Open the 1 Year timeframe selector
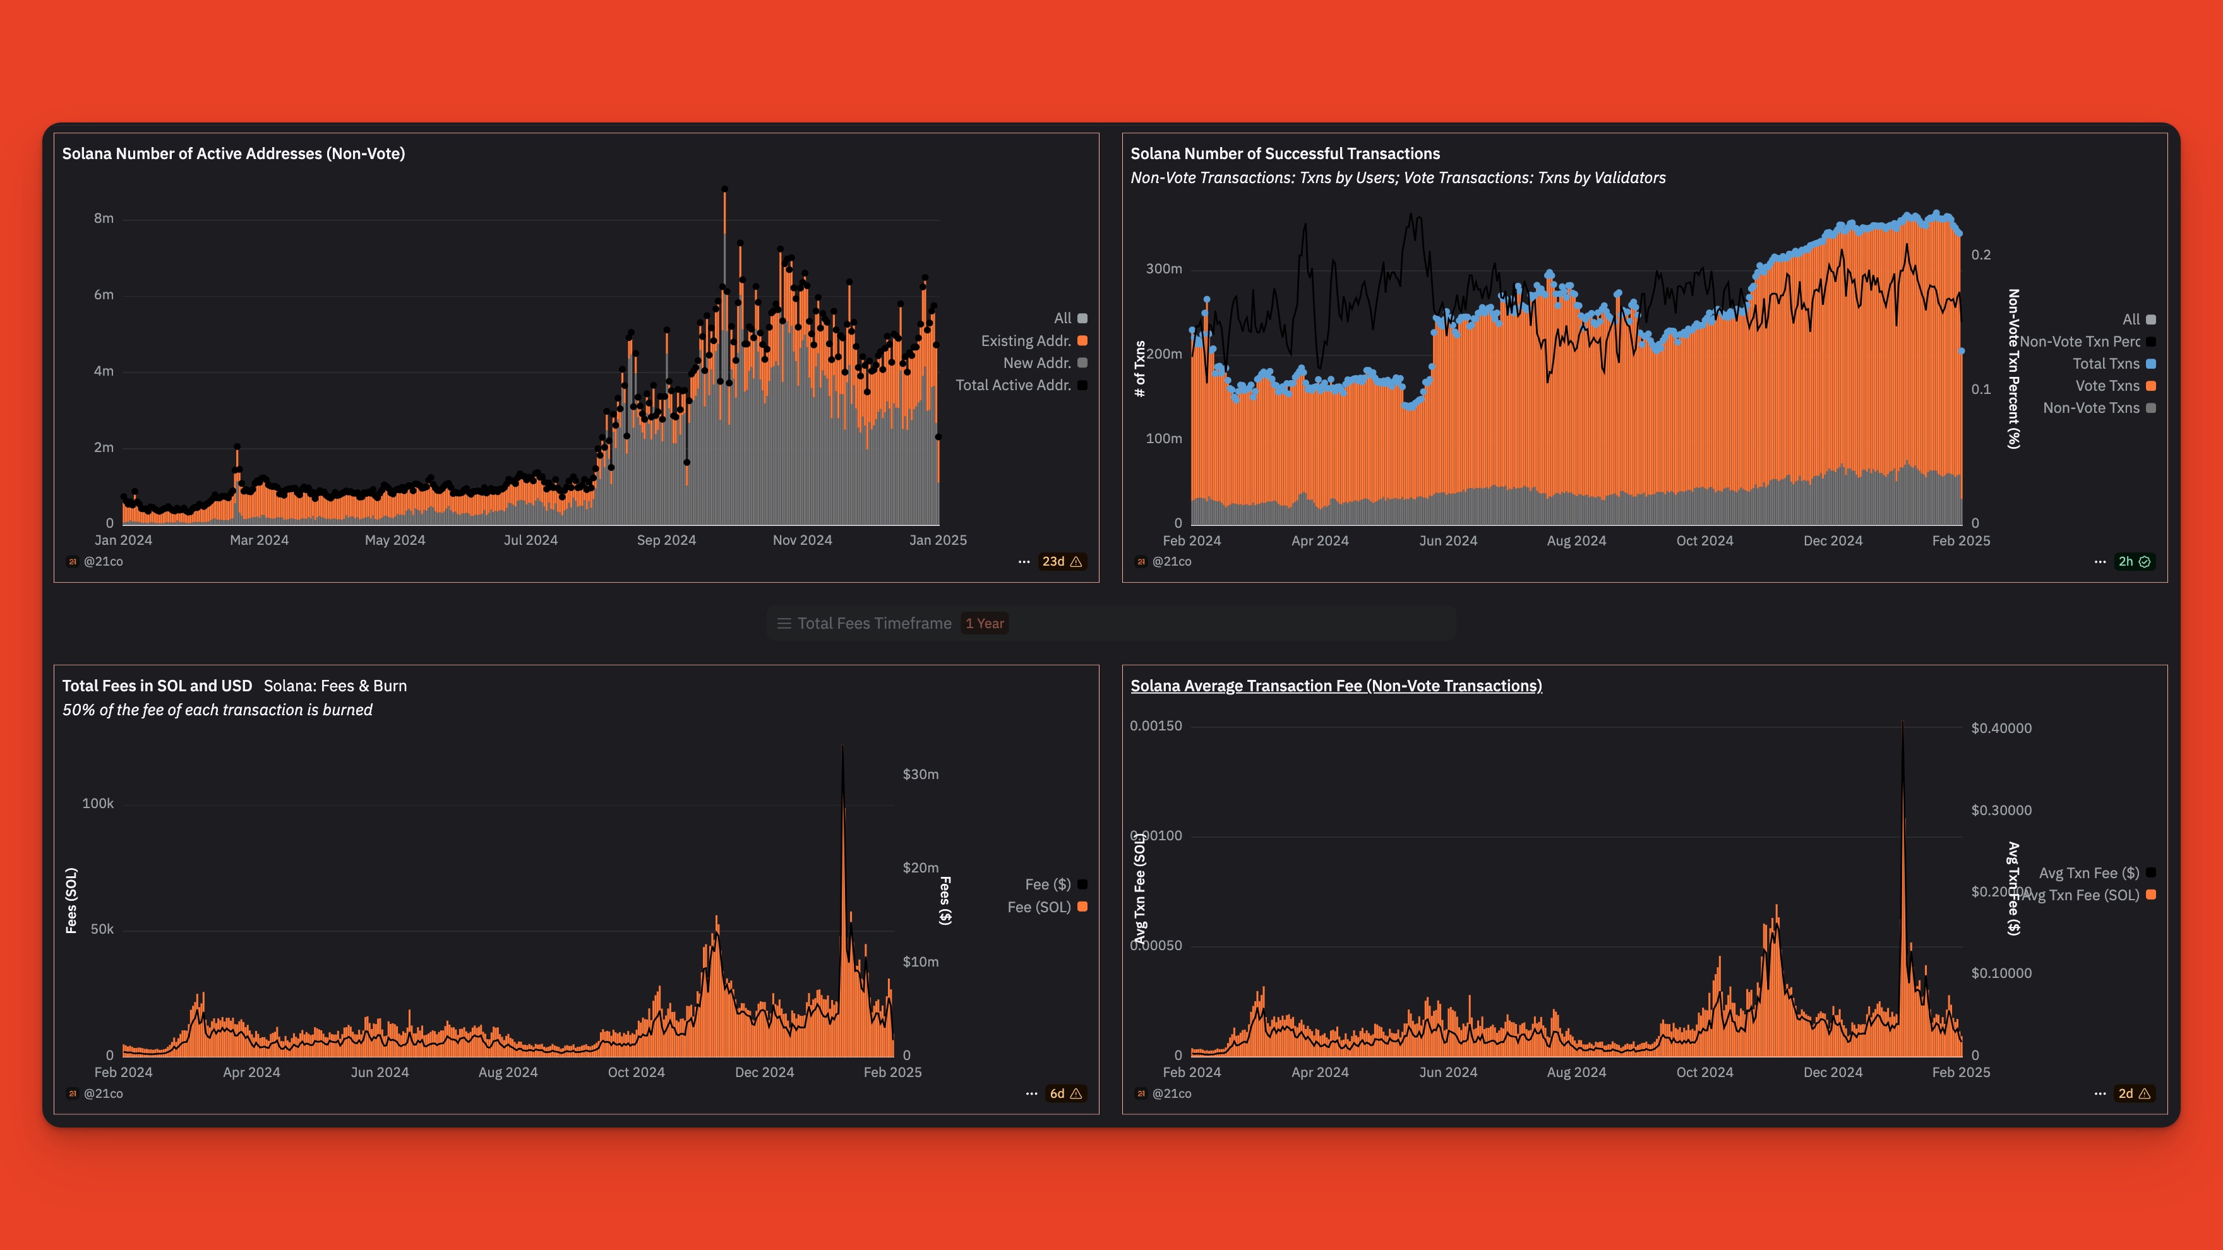Screen dimensions: 2223x1250 tap(985, 623)
